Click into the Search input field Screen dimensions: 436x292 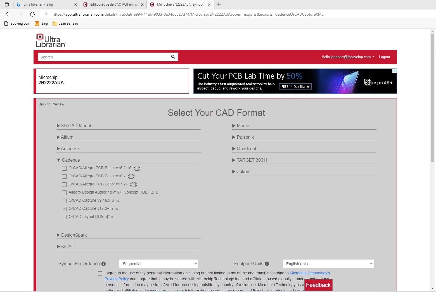[x=103, y=57]
